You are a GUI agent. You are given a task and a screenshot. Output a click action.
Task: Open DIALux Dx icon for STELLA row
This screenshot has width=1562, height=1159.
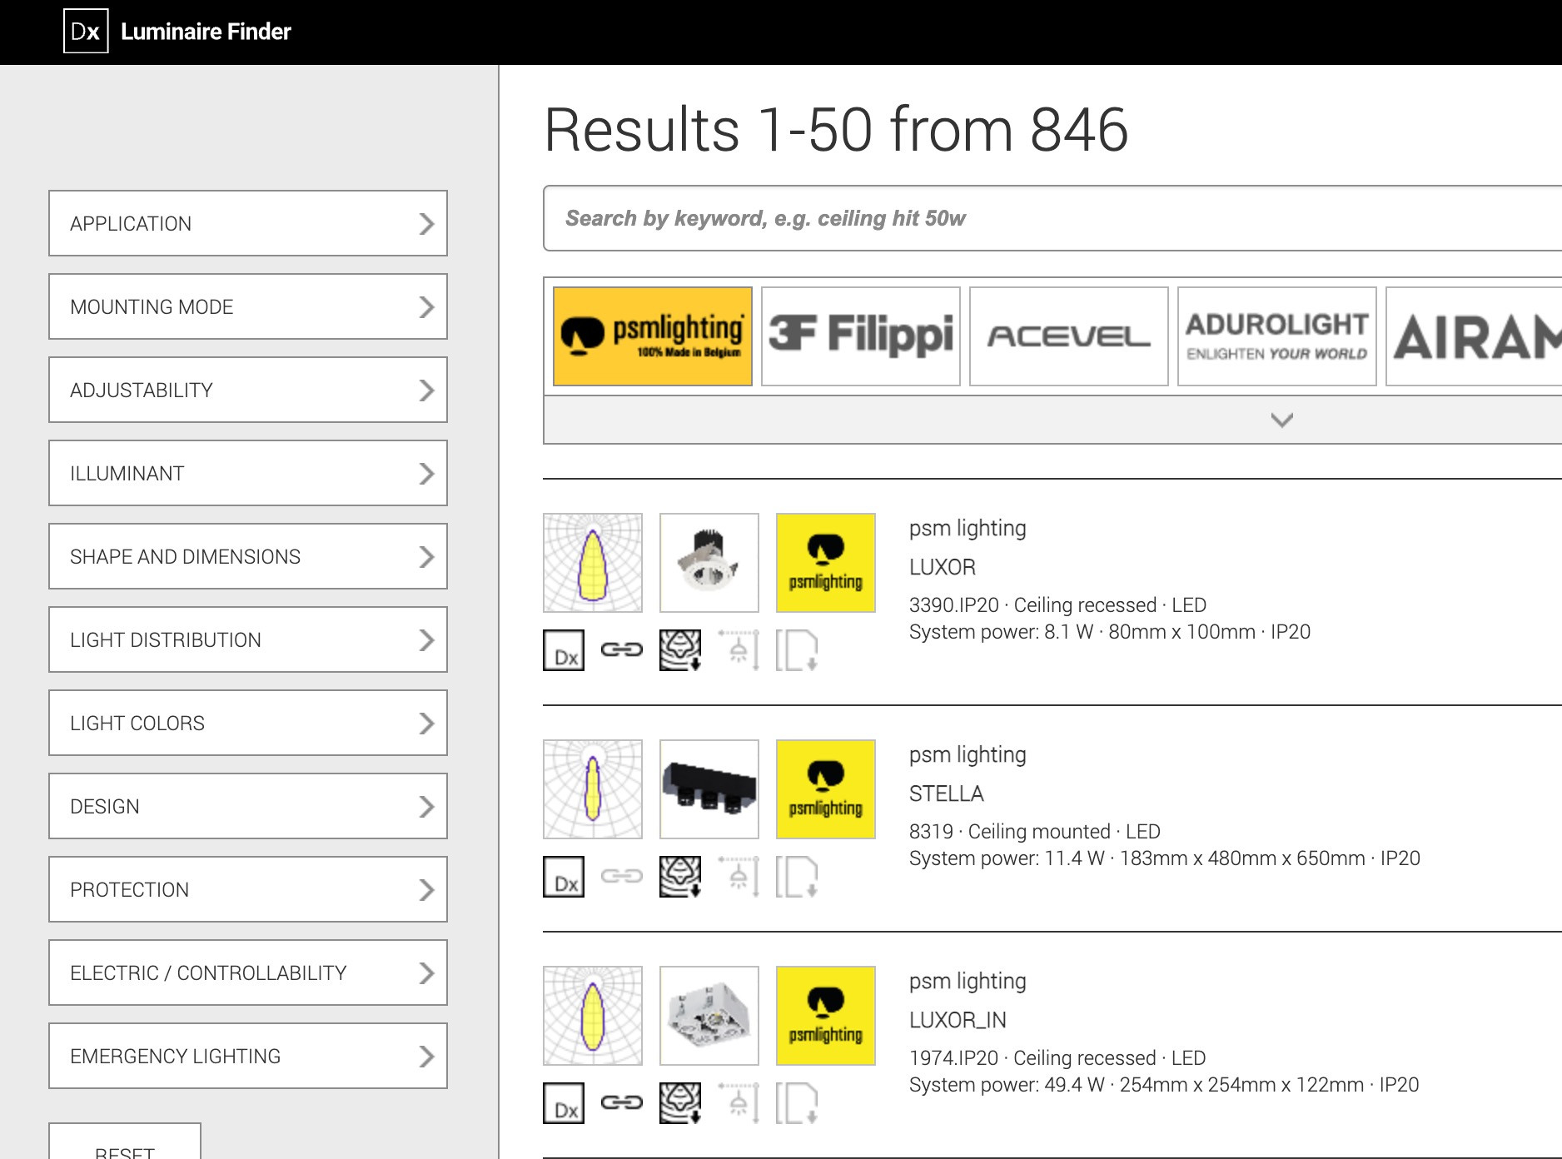pos(564,877)
